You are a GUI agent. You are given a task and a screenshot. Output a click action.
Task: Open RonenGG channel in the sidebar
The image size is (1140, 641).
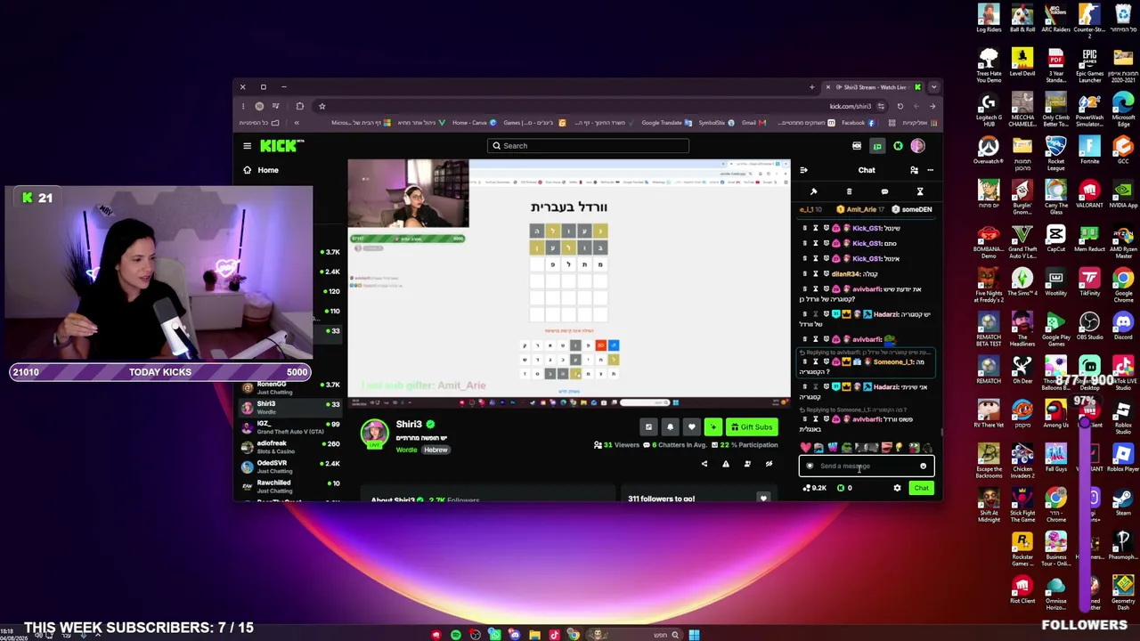(290, 387)
